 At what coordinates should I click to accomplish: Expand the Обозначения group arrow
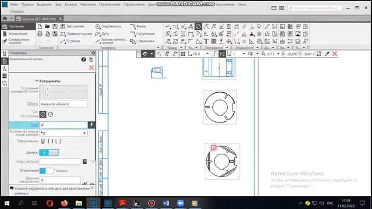(x=227, y=48)
